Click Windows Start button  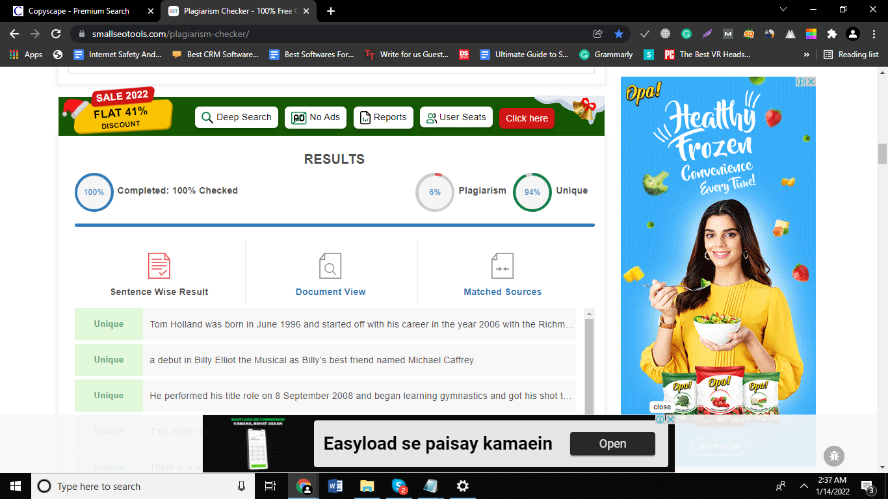click(x=14, y=486)
